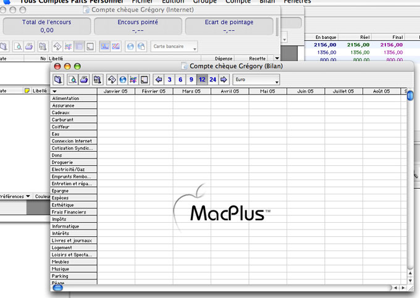Click the vertical scrollbar thumb in the Bilan window

click(410, 95)
